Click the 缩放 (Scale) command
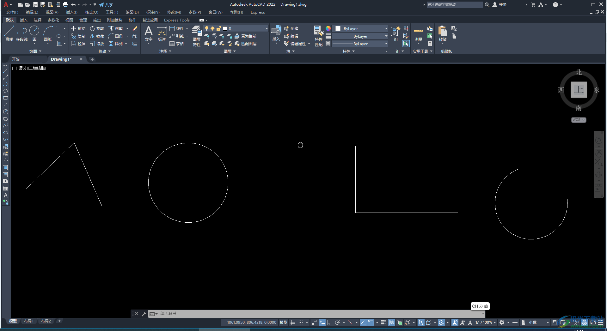This screenshot has height=331, width=607. [x=97, y=44]
